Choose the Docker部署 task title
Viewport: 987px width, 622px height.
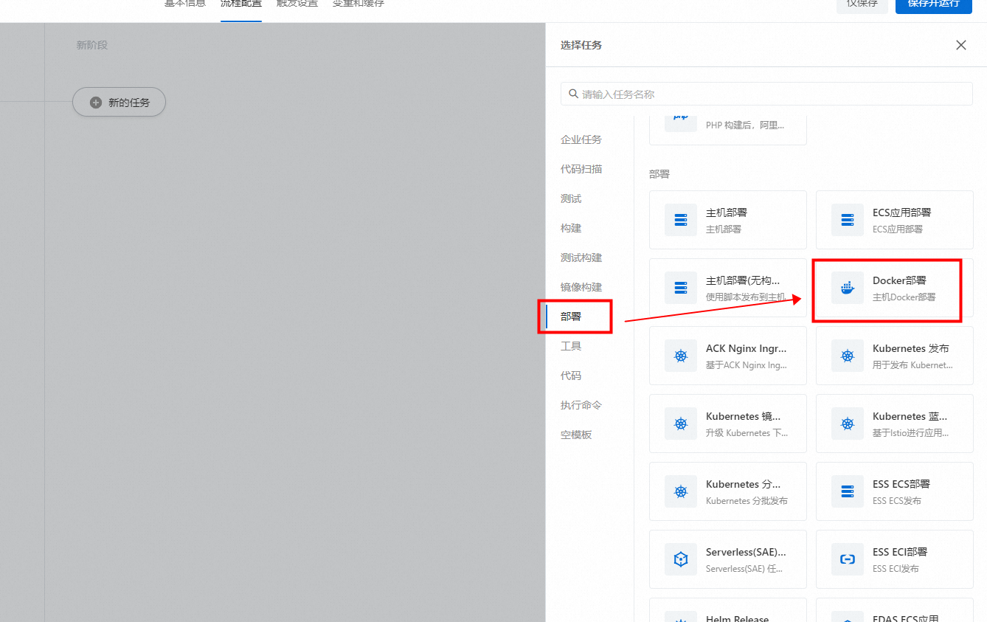tap(899, 280)
